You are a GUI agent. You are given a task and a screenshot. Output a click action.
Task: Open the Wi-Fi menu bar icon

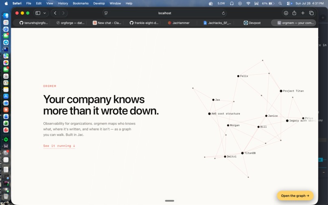(248, 3)
